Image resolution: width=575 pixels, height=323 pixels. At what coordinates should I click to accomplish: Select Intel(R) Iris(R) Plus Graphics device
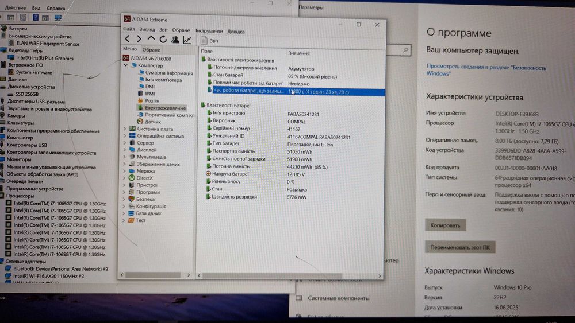click(x=41, y=58)
